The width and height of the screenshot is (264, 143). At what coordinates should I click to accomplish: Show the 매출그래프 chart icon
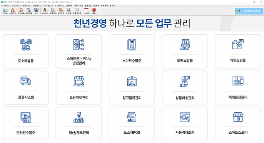tap(77, 11)
